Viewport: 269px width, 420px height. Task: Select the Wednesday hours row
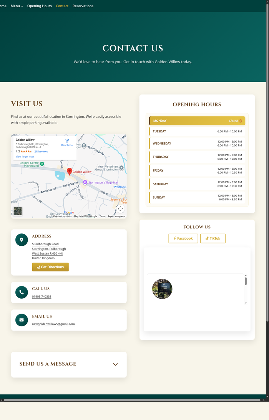[197, 144]
